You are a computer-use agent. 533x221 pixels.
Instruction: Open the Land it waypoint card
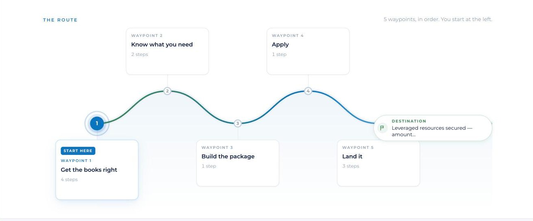(x=378, y=163)
